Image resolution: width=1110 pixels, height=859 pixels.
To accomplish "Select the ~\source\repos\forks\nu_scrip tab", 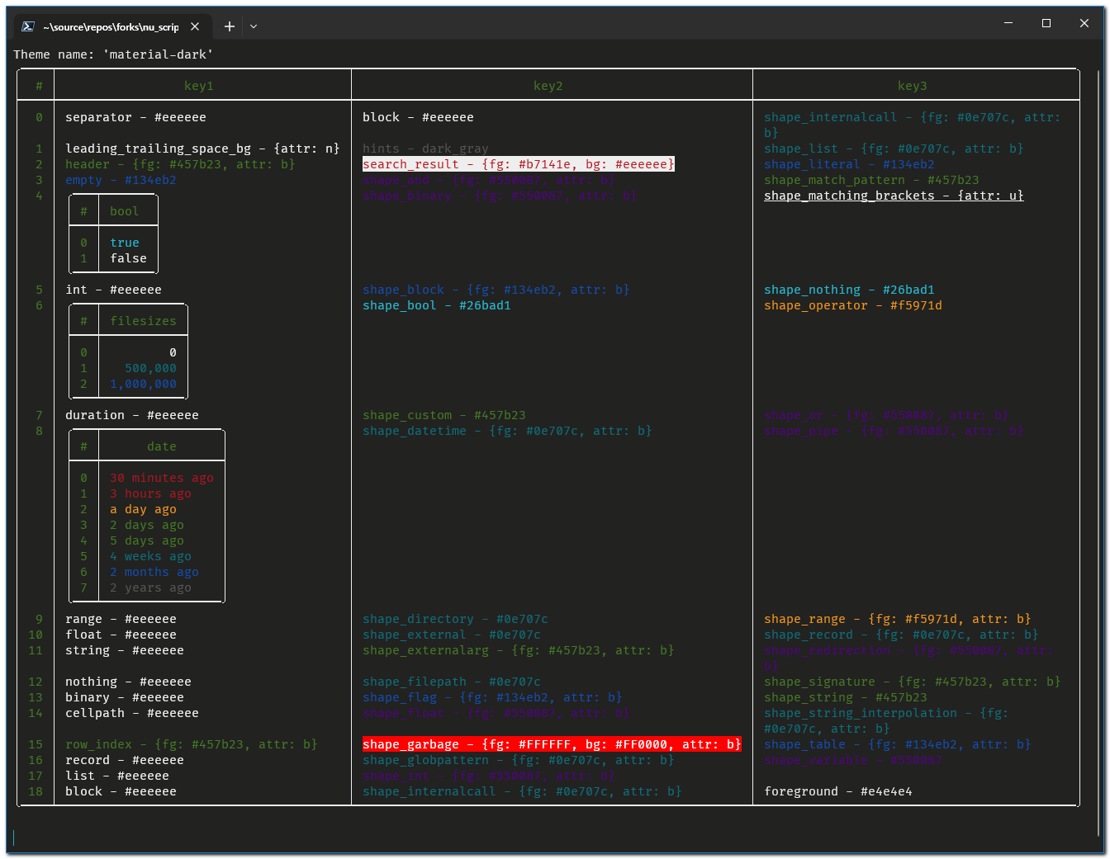I will click(111, 26).
